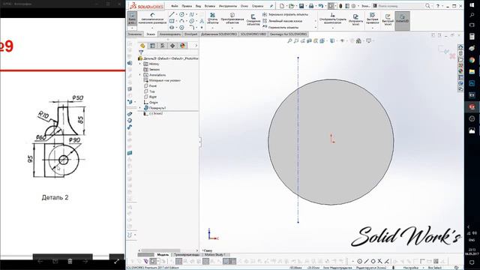Viewport: 480px width, 270px height.
Task: Click Mirror Entities (Зеркально отразить объекты)
Action: coord(285,14)
